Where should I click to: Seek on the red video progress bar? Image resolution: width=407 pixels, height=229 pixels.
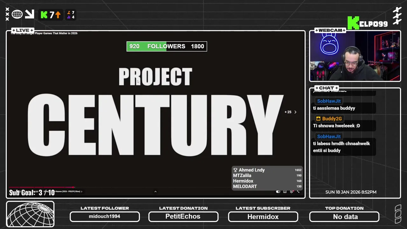42,187
